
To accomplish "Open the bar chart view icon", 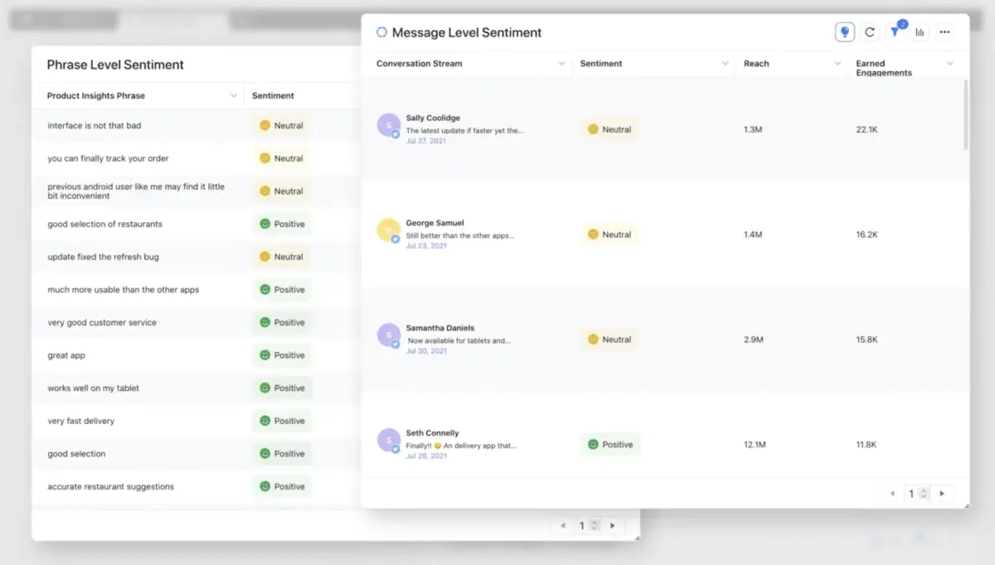I will point(920,31).
